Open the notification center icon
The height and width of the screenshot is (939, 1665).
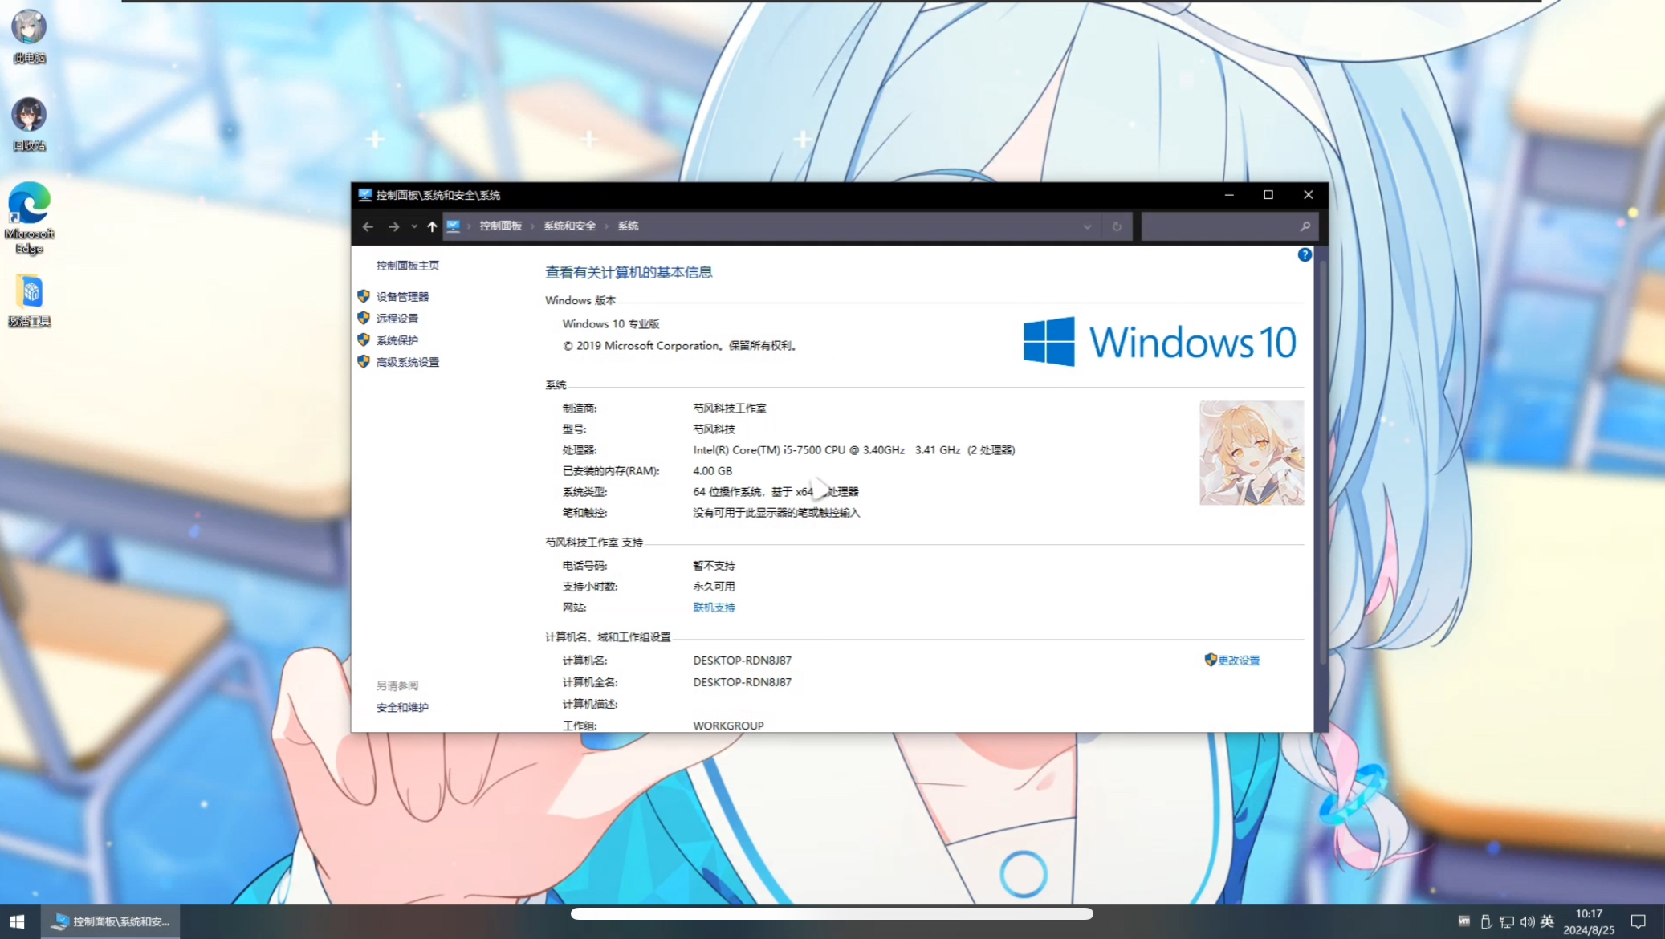coord(1639,921)
